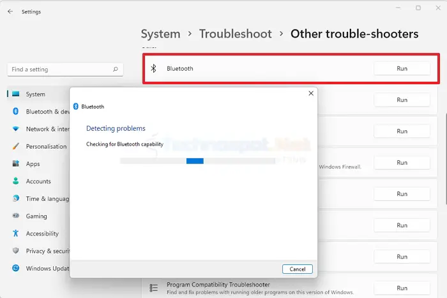Viewport: 447px width, 298px height.
Task: Click the search magnifier icon
Action: (116, 69)
